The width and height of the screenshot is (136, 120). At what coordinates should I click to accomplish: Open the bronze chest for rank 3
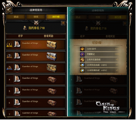[52, 68]
